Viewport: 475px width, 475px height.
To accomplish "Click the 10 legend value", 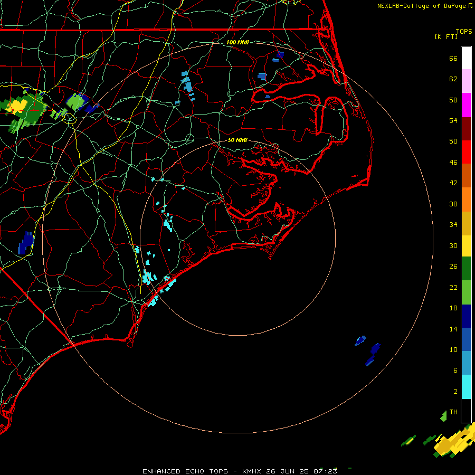I will 453,349.
